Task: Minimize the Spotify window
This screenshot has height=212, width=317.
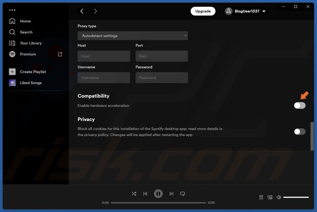Action: (x=283, y=7)
